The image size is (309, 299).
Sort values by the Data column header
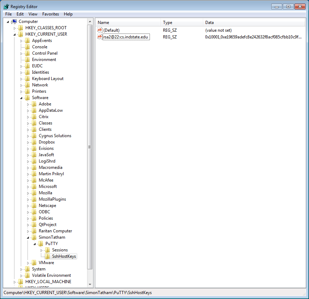pos(254,23)
